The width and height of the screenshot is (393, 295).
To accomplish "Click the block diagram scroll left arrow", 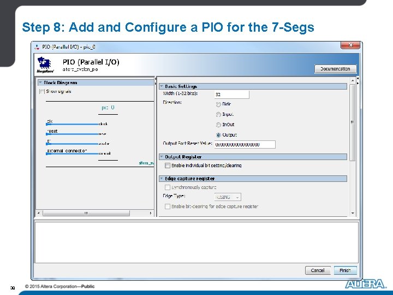I will pos(39,213).
